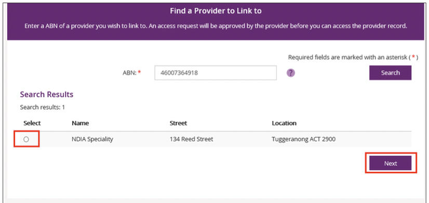Screen dimensions: 429x203
Task: Click the red asterisk beside ABN label
Action: [139, 72]
